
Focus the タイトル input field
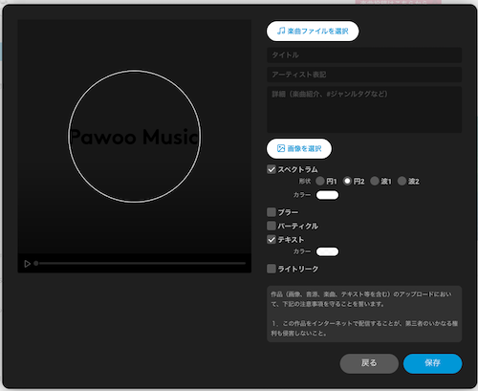(x=364, y=54)
